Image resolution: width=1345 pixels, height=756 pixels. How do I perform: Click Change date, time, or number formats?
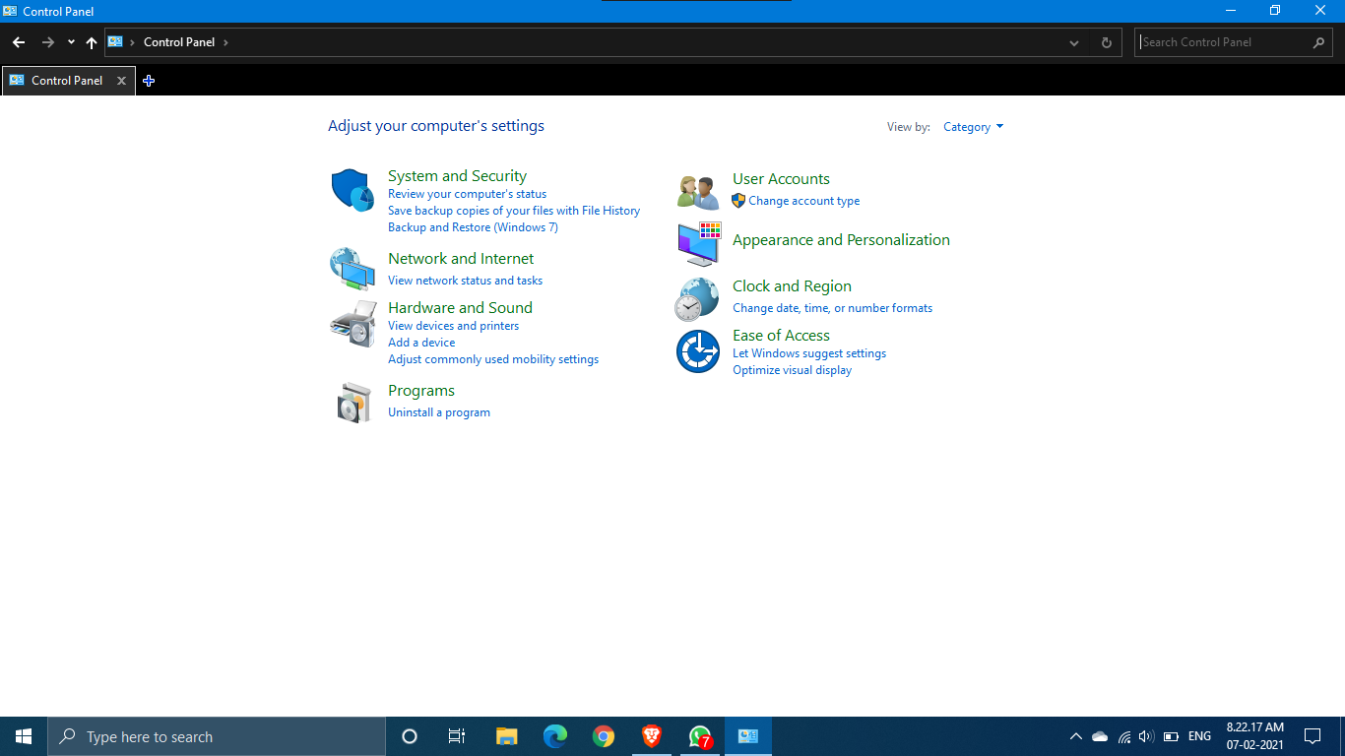click(x=832, y=308)
